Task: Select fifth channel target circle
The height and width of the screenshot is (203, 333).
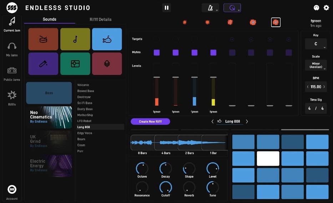Action: point(232,39)
